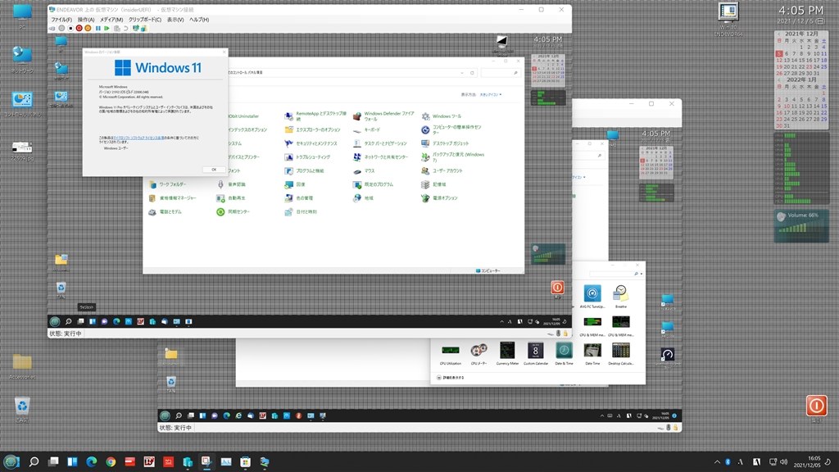Open the ファイル(F) menu
This screenshot has width=839, height=472.
[61, 20]
